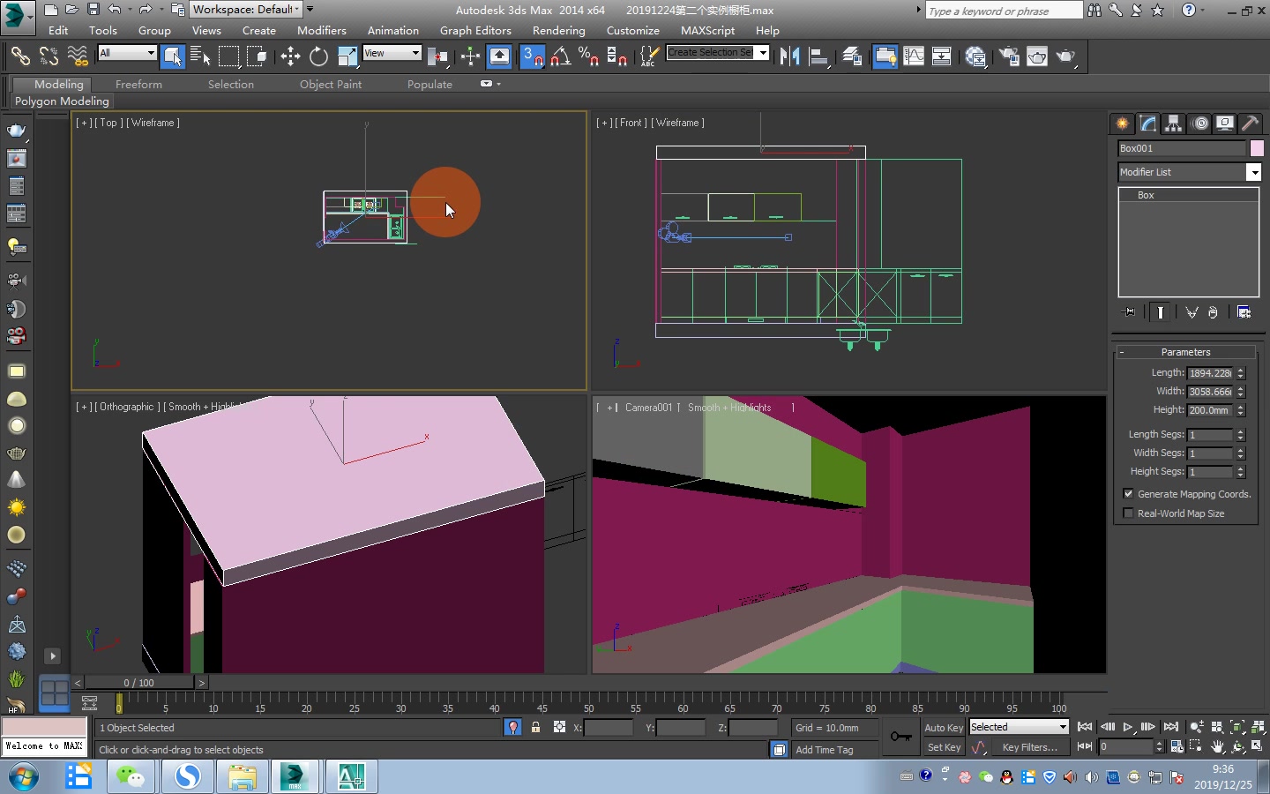Click the Auto Key button

point(943,728)
